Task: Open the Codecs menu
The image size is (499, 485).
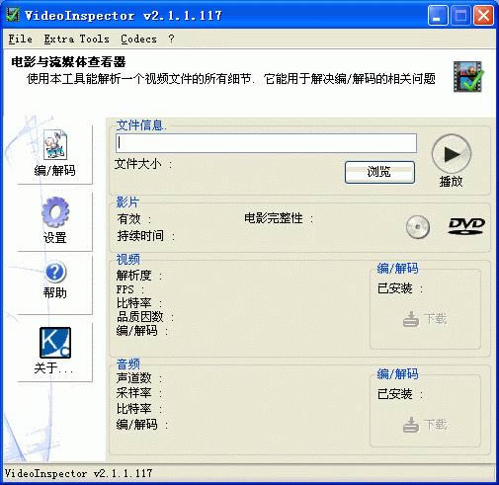Action: (138, 39)
